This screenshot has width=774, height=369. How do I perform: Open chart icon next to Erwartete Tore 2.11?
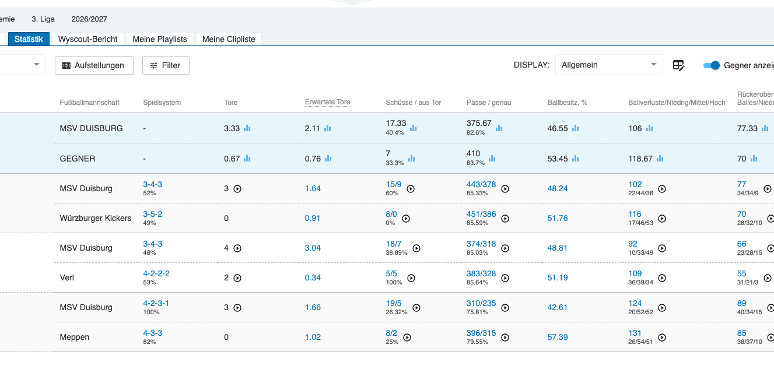pos(328,128)
